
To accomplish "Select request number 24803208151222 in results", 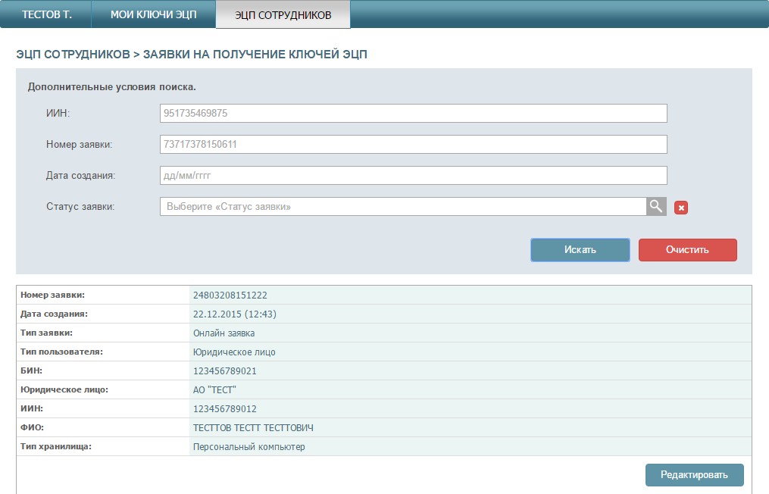I will pos(230,295).
